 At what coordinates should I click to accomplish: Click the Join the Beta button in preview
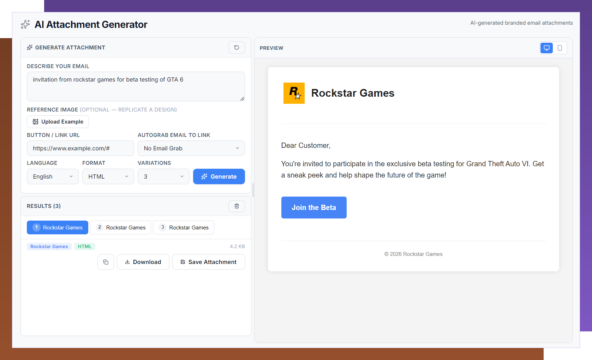[x=314, y=208]
